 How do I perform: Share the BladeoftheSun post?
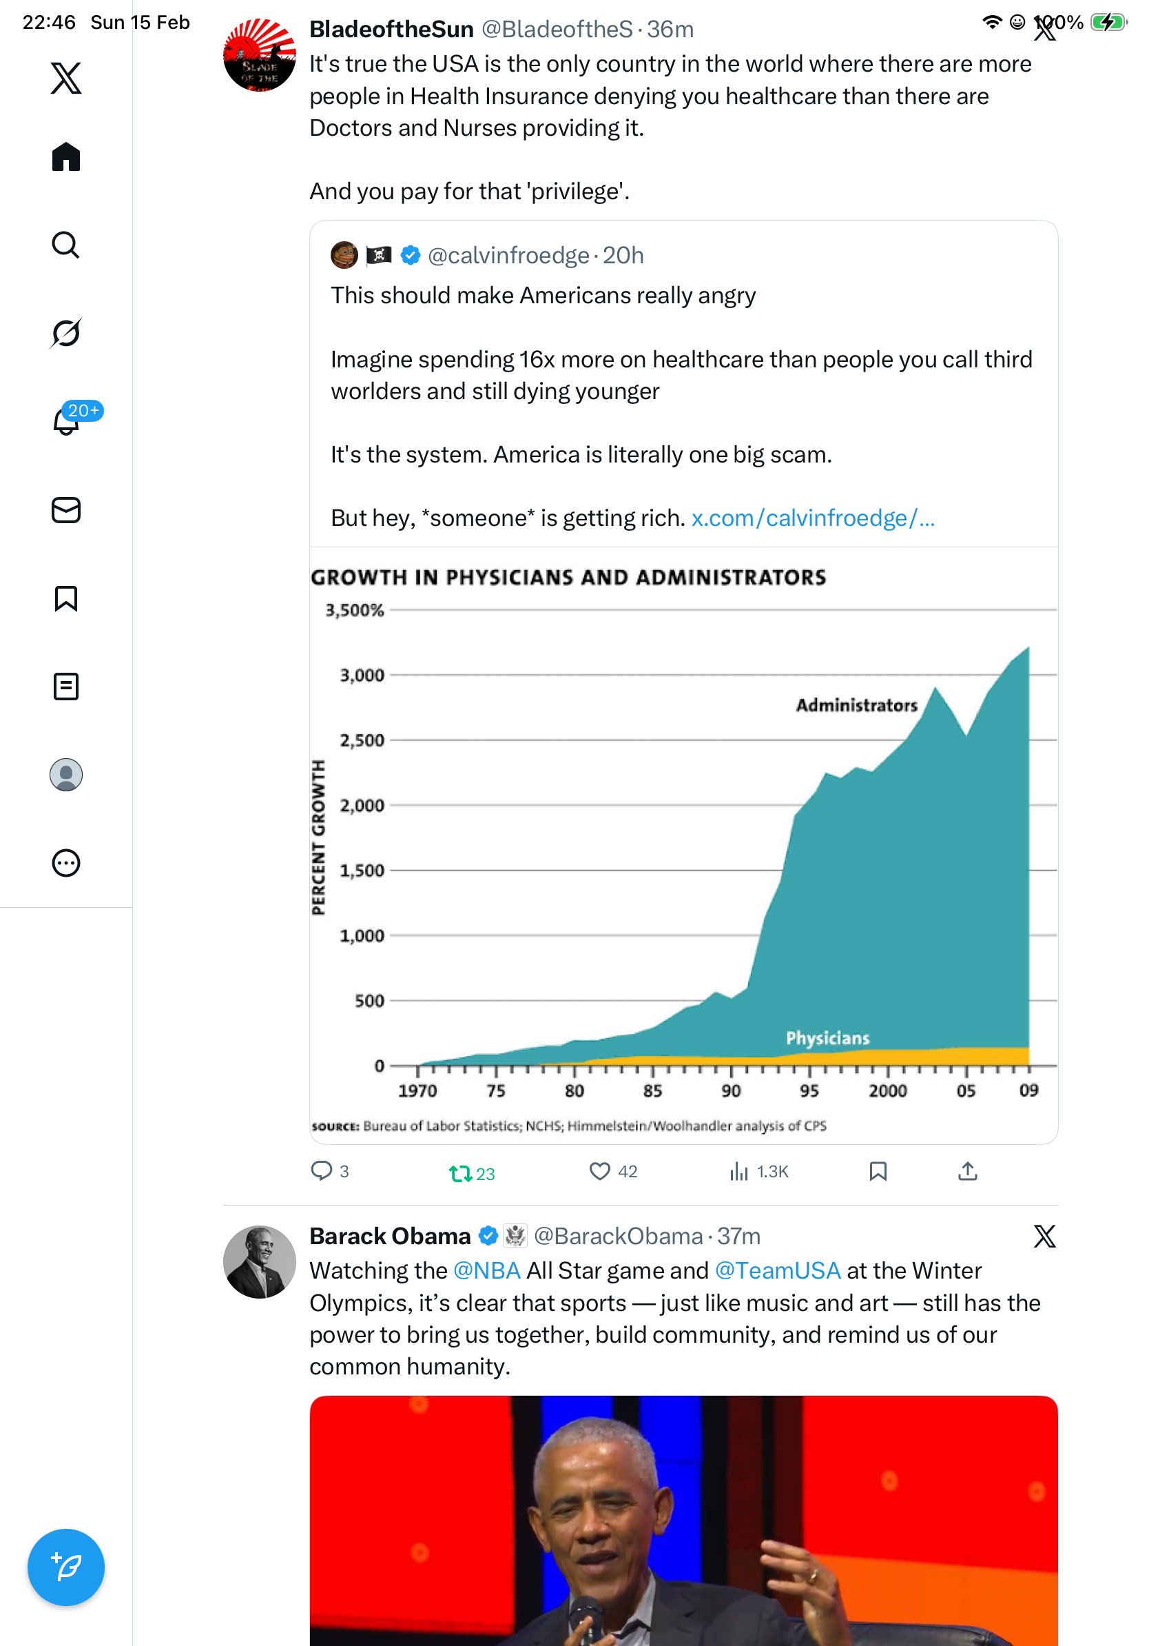pos(967,1170)
